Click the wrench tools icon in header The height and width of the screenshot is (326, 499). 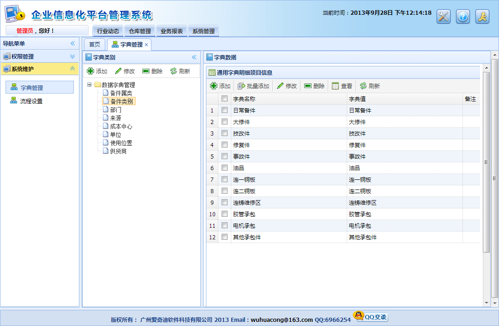pyautogui.click(x=443, y=17)
